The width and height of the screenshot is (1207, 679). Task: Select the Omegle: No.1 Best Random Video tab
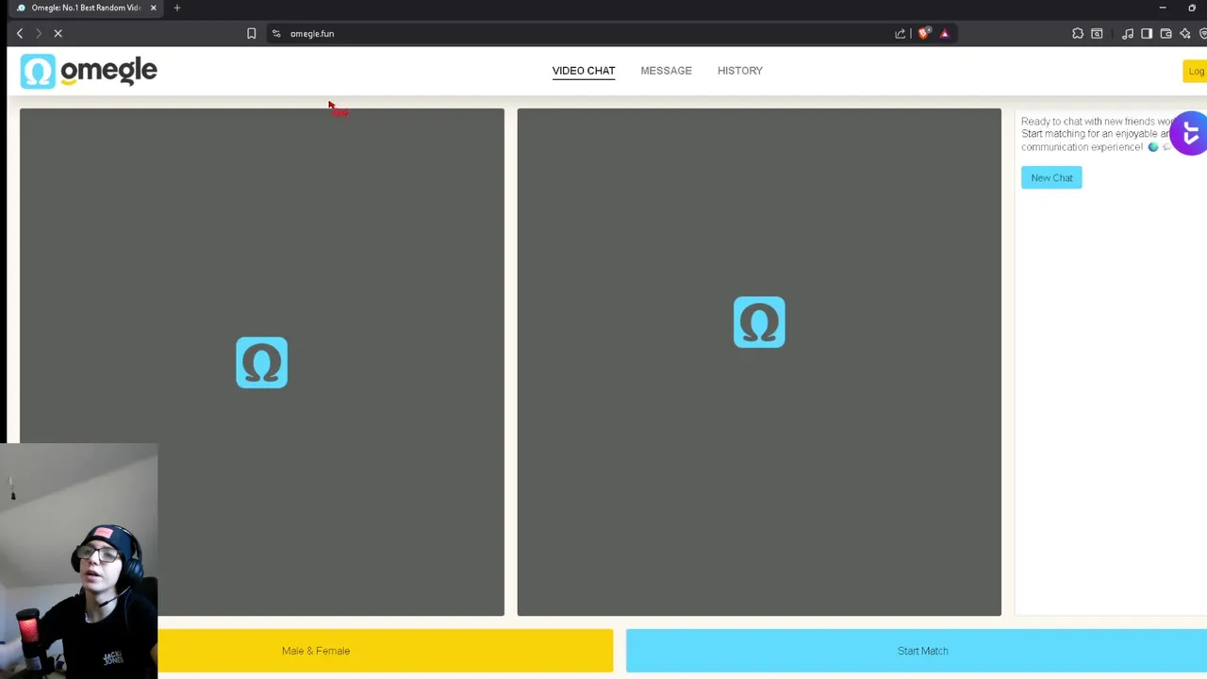click(85, 8)
